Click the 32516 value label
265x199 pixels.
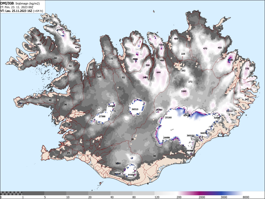click(217, 118)
